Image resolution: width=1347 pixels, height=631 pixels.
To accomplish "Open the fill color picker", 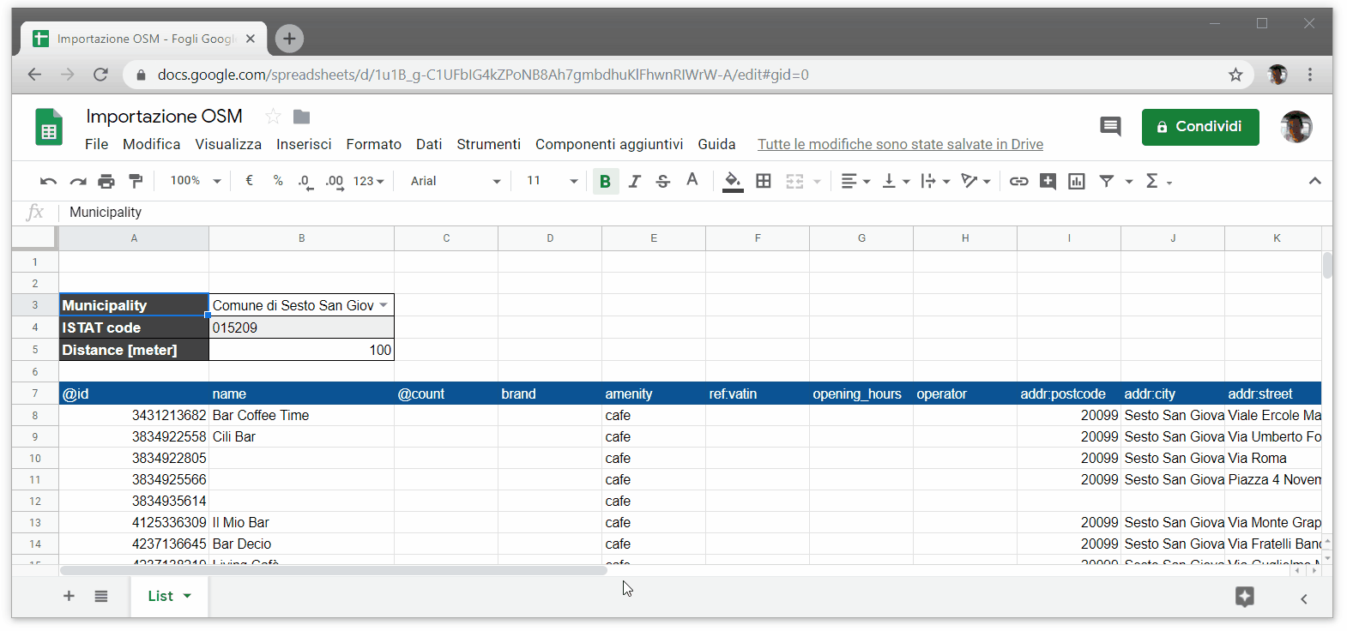I will pos(733,181).
